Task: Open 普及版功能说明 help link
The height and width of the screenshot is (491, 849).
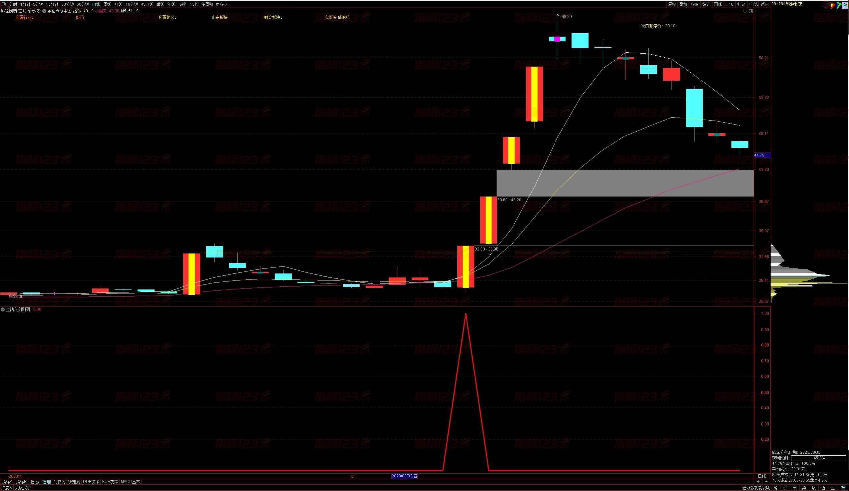Action: 756,488
